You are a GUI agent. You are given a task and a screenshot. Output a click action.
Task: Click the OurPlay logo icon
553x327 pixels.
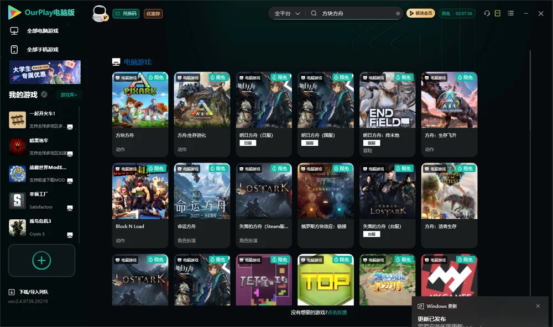coord(14,12)
